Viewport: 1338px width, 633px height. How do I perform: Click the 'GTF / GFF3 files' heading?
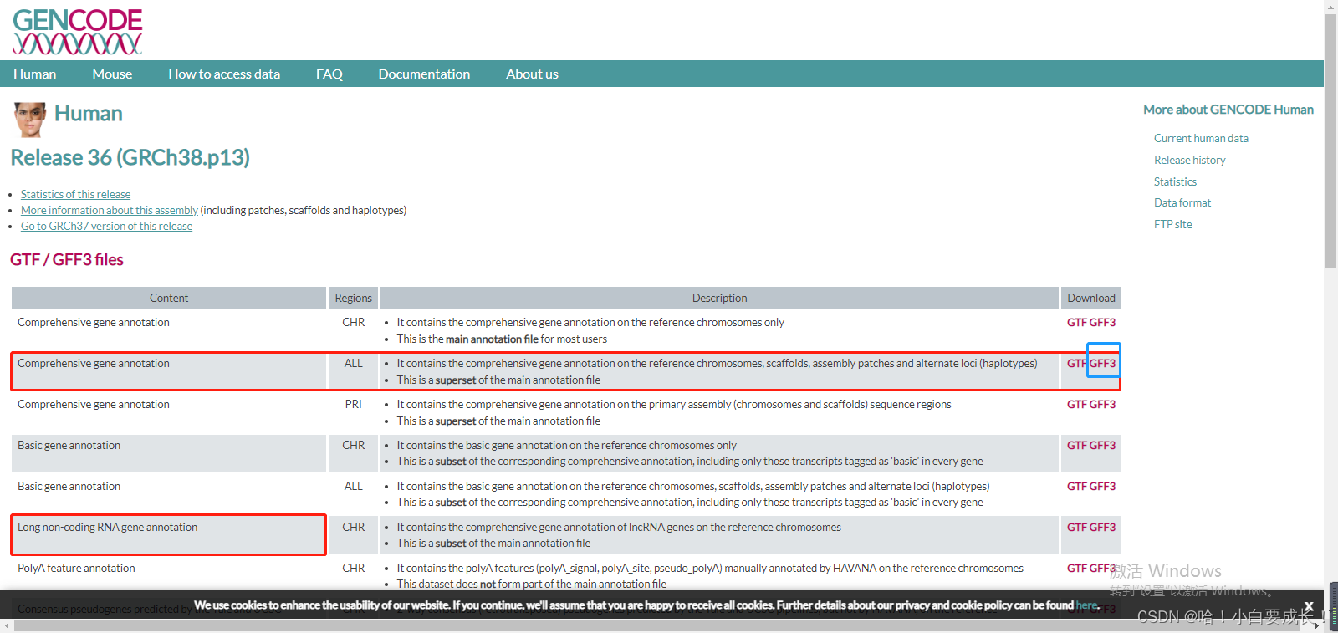[x=67, y=259]
